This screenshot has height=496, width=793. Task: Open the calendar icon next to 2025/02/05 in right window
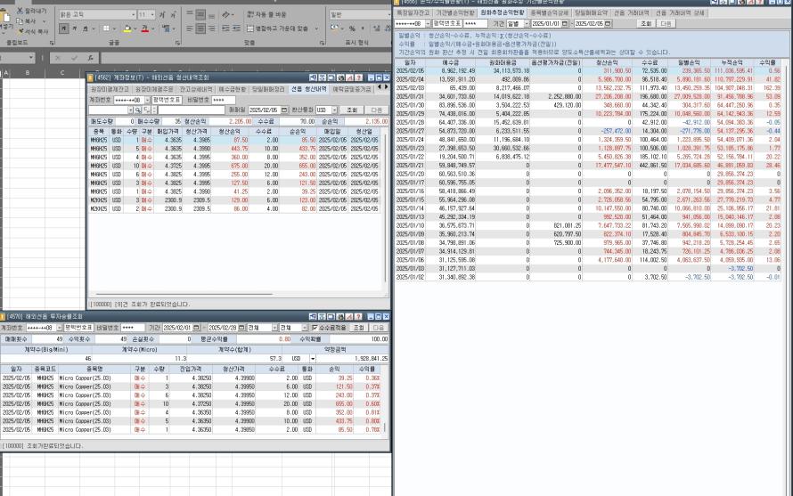[x=608, y=24]
